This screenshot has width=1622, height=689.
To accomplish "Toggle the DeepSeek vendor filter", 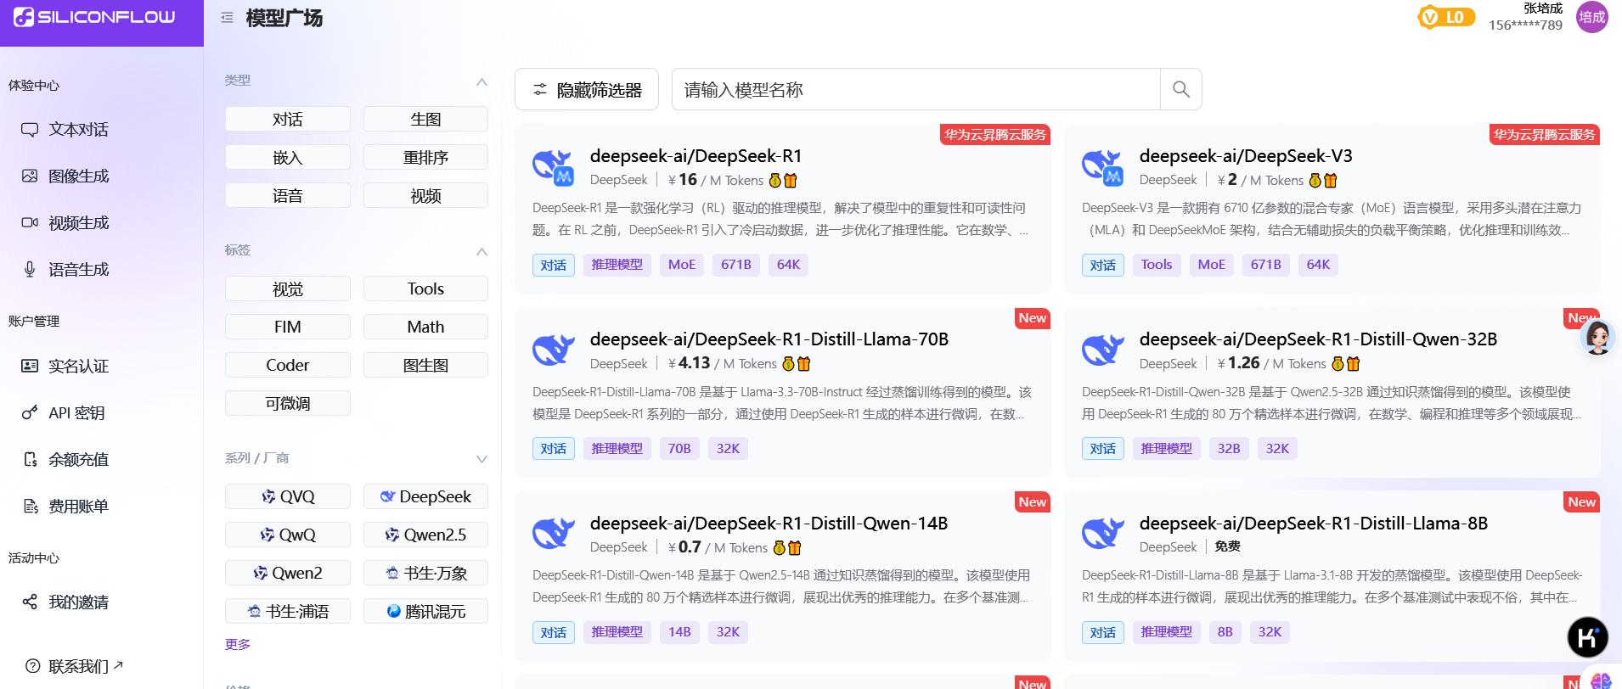I will click(425, 496).
